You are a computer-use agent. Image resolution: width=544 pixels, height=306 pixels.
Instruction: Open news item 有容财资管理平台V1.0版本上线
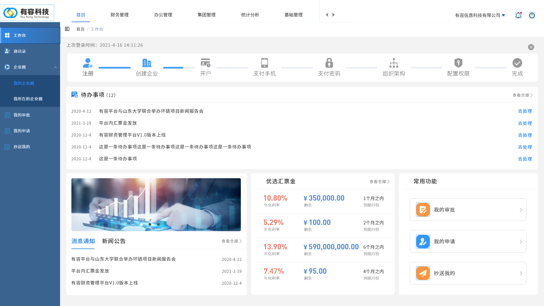(156, 283)
